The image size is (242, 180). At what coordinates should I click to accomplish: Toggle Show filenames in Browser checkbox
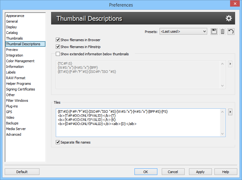pos(58,40)
